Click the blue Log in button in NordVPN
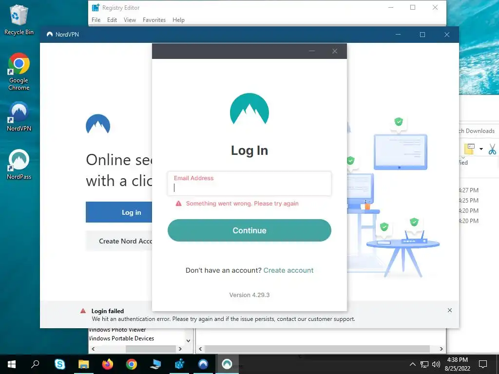499x374 pixels. pos(119,212)
